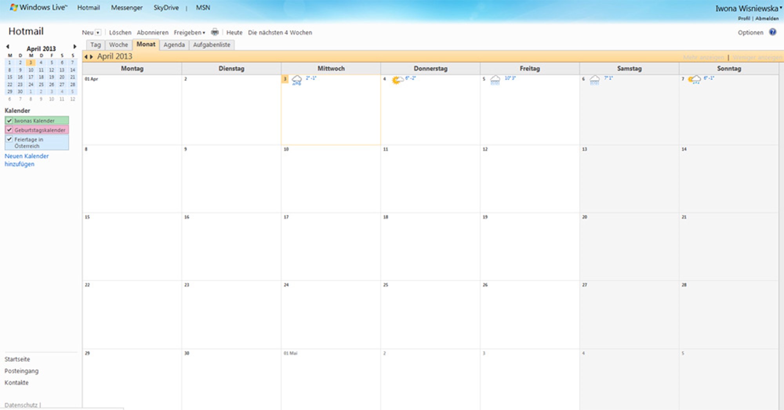The image size is (784, 410).
Task: Open Optionen link
Action: [750, 32]
